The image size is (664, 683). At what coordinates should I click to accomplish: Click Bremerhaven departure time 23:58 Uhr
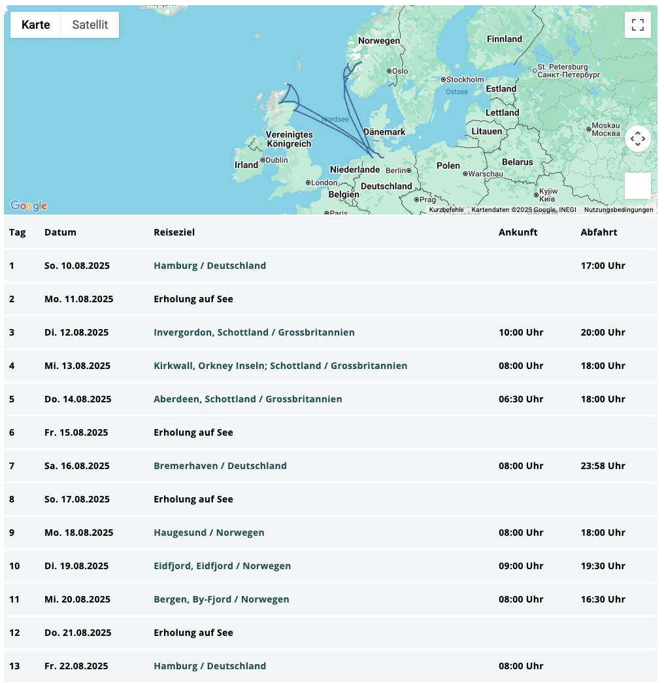click(x=603, y=466)
